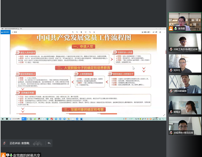202x157 pixels.
Task: Click zoom in magnifier in Photos toolbar
Action: pos(73,32)
